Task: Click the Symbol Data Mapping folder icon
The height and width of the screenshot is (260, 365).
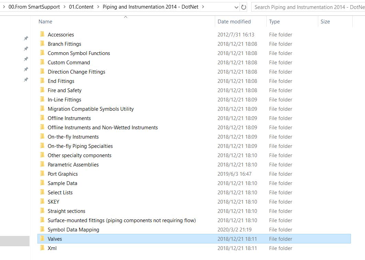Action: tap(42, 229)
